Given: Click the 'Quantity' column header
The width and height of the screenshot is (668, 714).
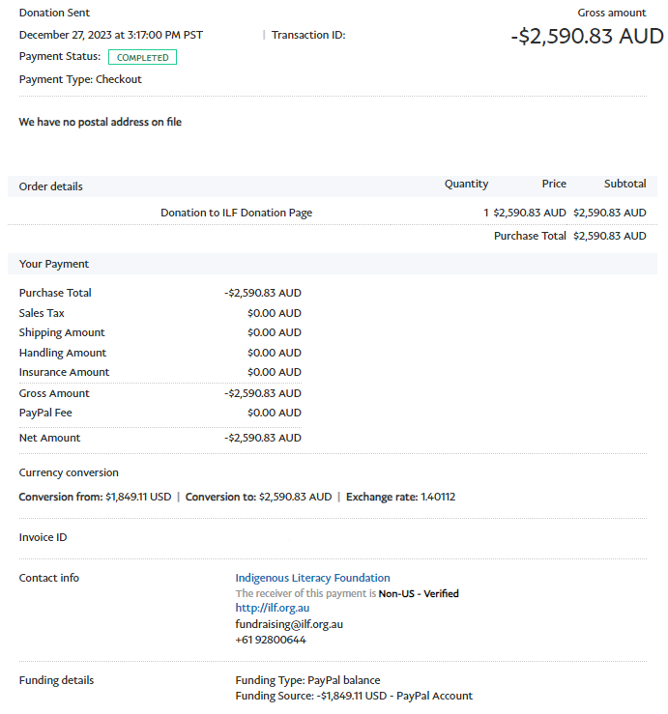Looking at the screenshot, I should click(466, 184).
